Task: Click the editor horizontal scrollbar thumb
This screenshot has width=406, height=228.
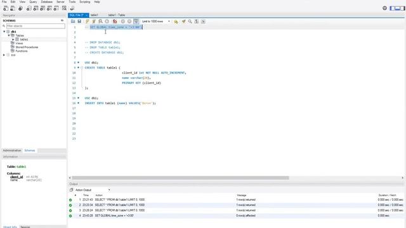Action: coord(180,178)
